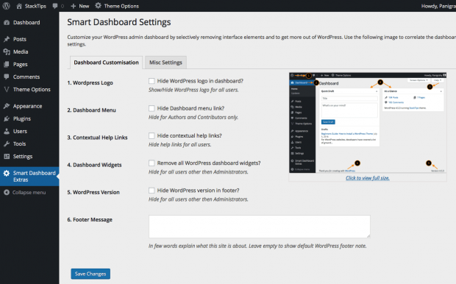This screenshot has width=456, height=284.
Task: Toggle Remove all WordPress dashboard widgets
Action: click(152, 163)
